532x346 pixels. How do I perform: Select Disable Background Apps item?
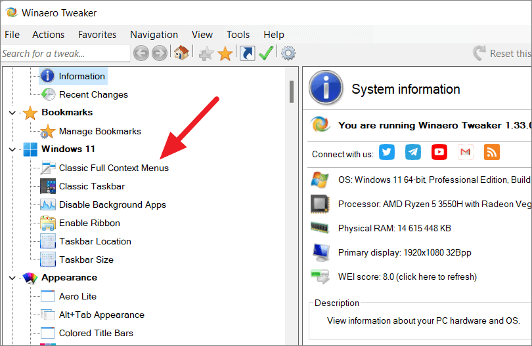point(112,204)
